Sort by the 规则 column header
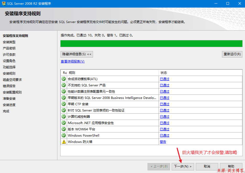 tap(113, 73)
